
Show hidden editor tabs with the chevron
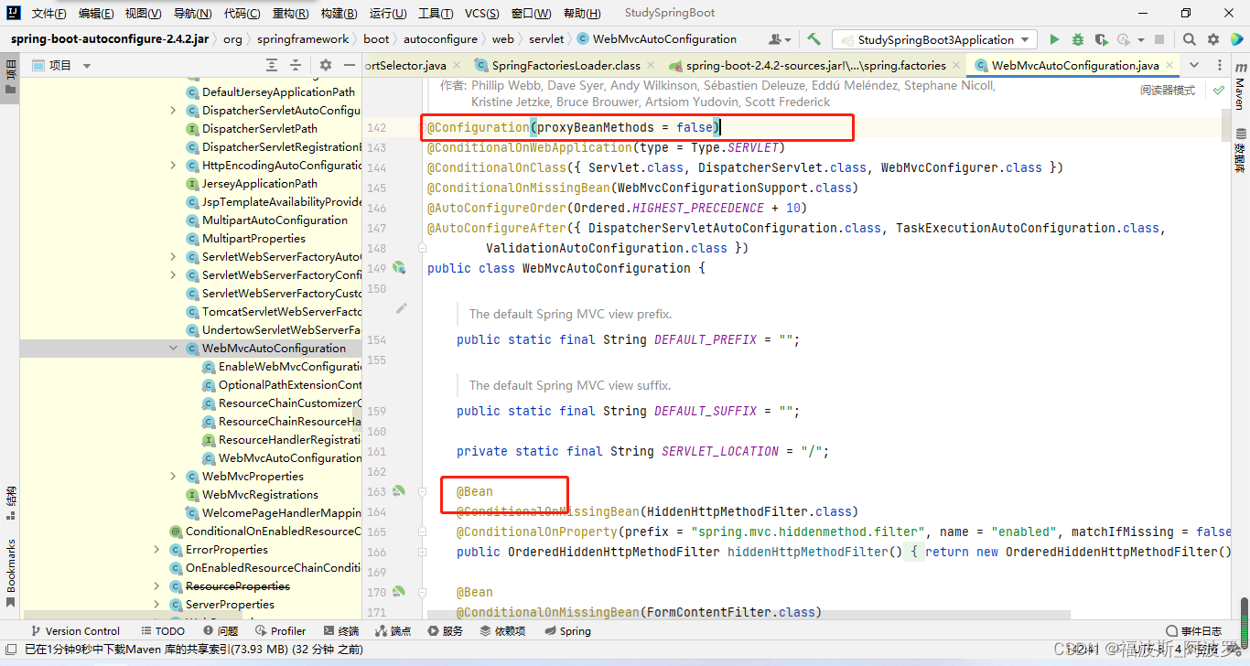tap(1193, 65)
